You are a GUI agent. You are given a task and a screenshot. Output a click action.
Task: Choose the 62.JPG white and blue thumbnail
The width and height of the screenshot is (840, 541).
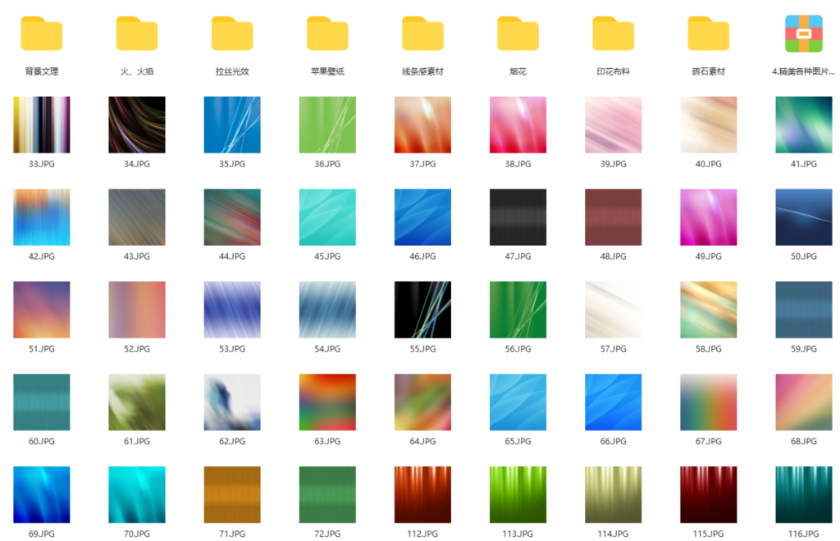231,402
